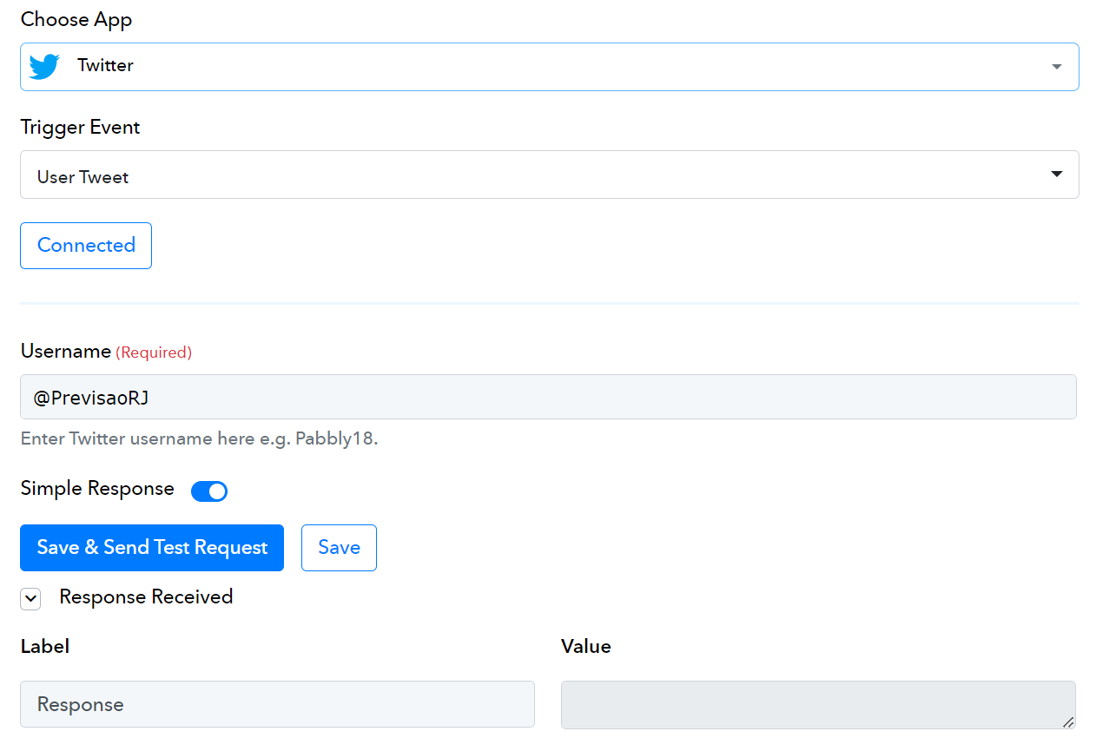Open the Trigger Event User Tweet dropdown
This screenshot has height=738, width=1096.
(549, 175)
